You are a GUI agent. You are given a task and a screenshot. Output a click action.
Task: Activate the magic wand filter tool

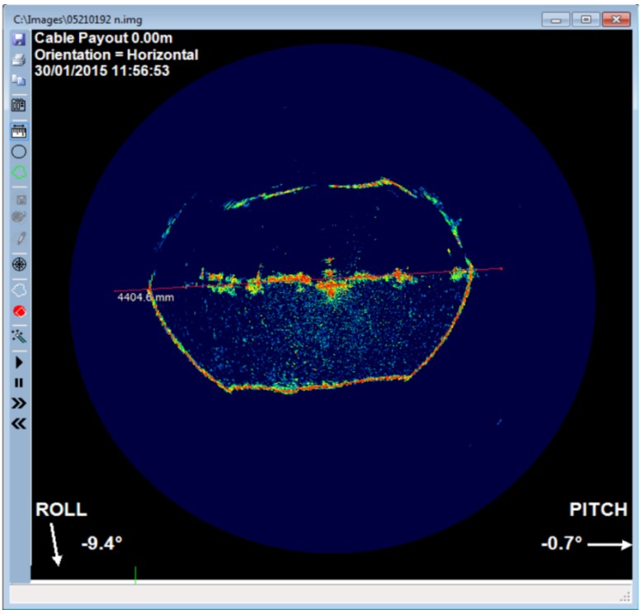(19, 336)
